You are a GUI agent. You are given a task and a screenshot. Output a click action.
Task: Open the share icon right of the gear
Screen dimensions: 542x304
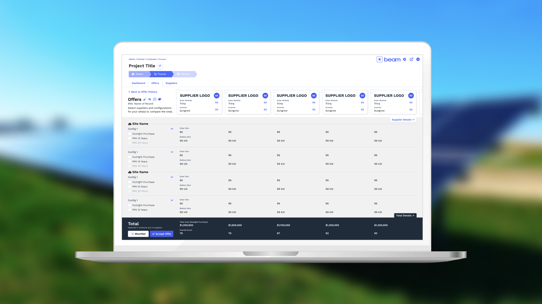click(412, 59)
